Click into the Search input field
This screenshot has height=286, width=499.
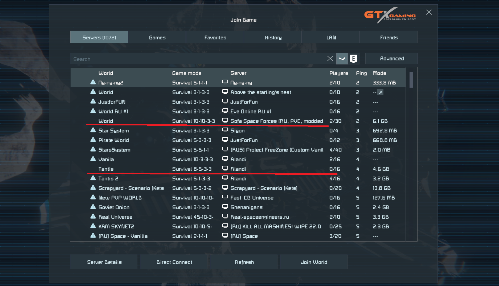click(197, 59)
